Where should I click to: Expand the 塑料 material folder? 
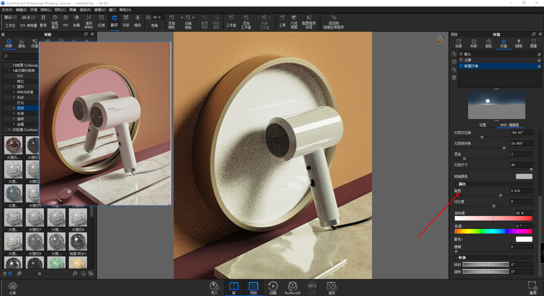[14, 87]
